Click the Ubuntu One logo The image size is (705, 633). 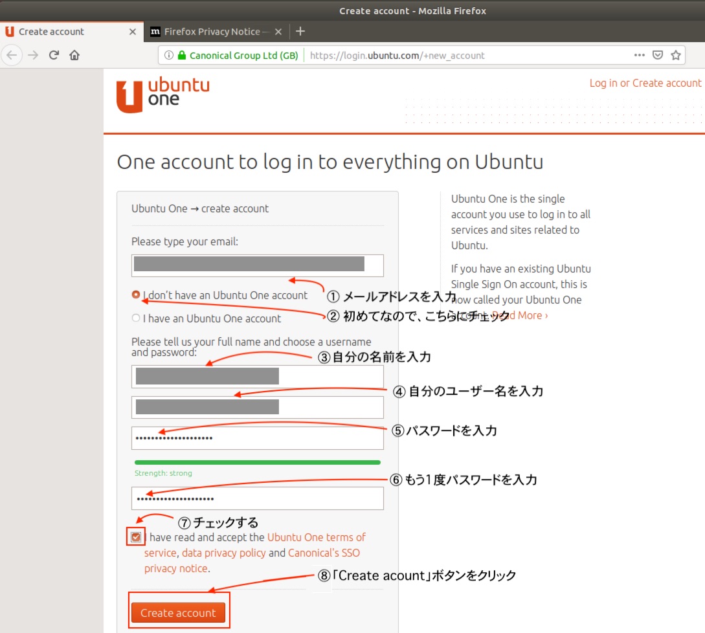163,95
